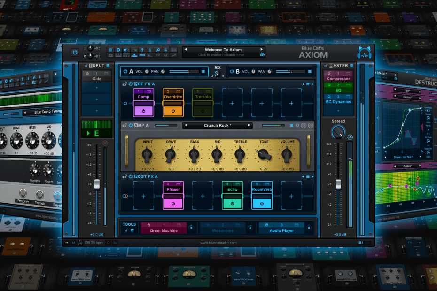437x291 pixels.
Task: Toggle the Comp pedal footswitch
Action: click(144, 110)
